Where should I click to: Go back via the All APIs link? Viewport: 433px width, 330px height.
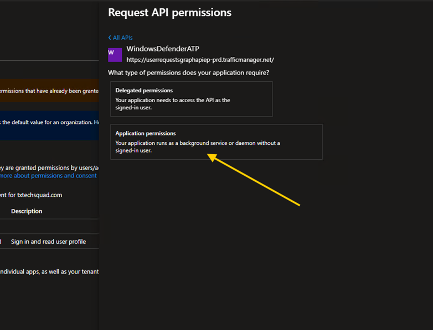click(122, 38)
